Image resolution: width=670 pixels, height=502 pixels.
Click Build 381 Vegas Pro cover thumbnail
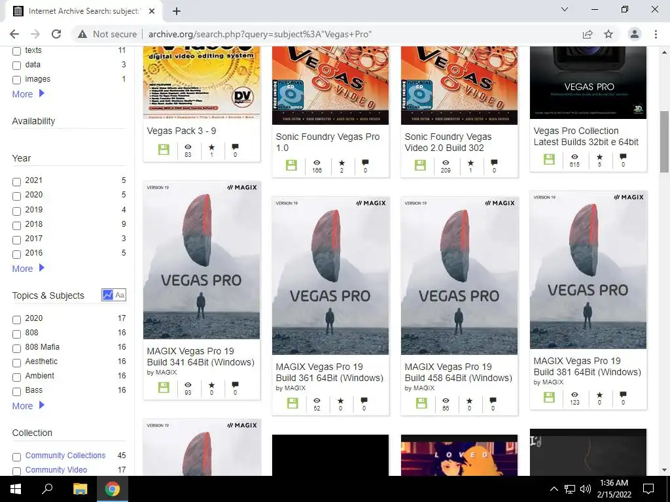point(588,270)
